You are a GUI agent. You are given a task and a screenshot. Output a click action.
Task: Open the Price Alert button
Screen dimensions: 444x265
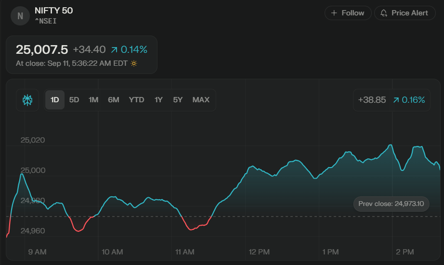(405, 13)
